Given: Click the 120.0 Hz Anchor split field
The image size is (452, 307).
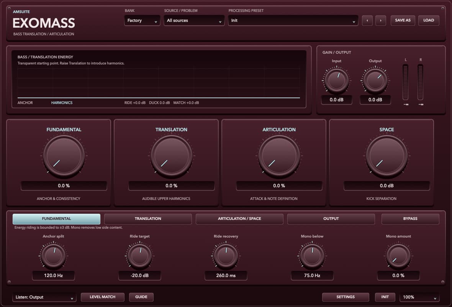Looking at the screenshot, I should (53, 276).
